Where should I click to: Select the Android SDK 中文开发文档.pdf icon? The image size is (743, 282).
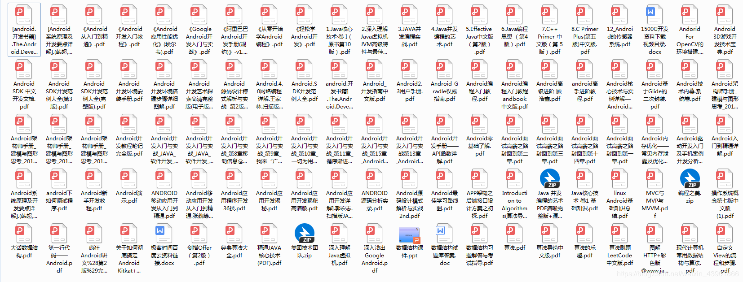click(x=24, y=69)
